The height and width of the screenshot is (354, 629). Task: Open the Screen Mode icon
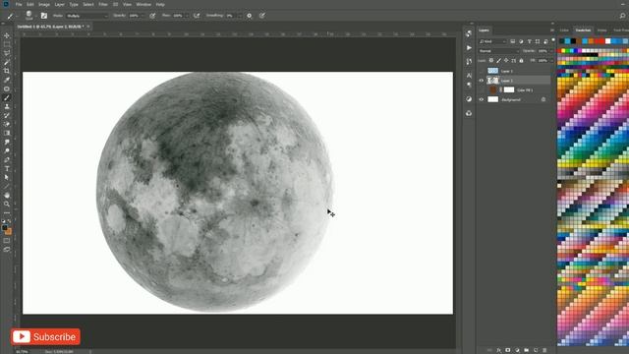[7, 250]
